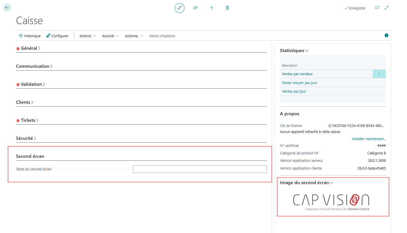Open Historique in the action bar
Viewport: 407px width, 233px height.
[30, 36]
